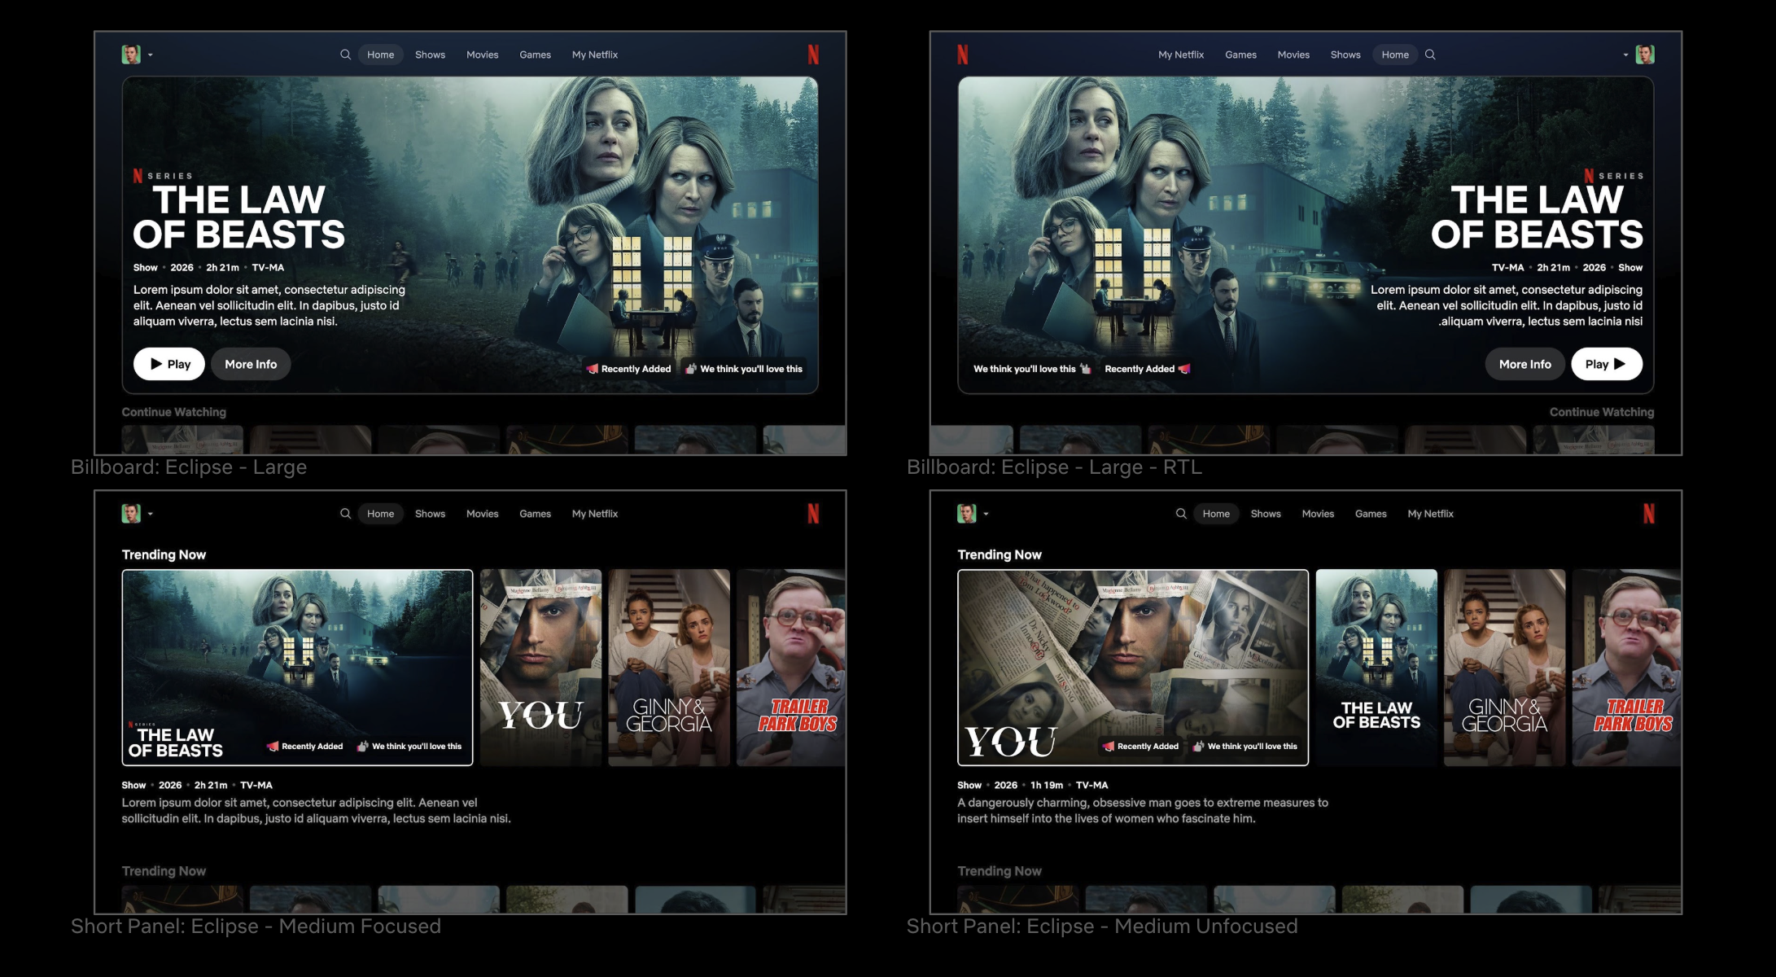The image size is (1776, 977).
Task: Open Movies tab in Billboard Large panel
Action: tap(482, 55)
